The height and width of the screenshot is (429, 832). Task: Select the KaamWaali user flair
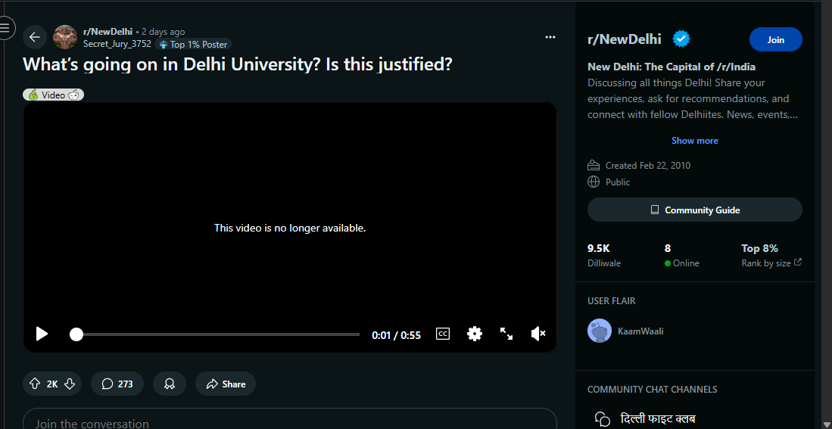640,331
